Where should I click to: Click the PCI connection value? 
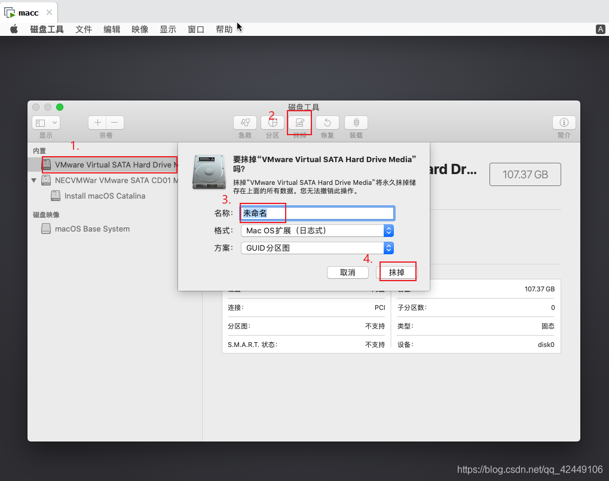(380, 308)
